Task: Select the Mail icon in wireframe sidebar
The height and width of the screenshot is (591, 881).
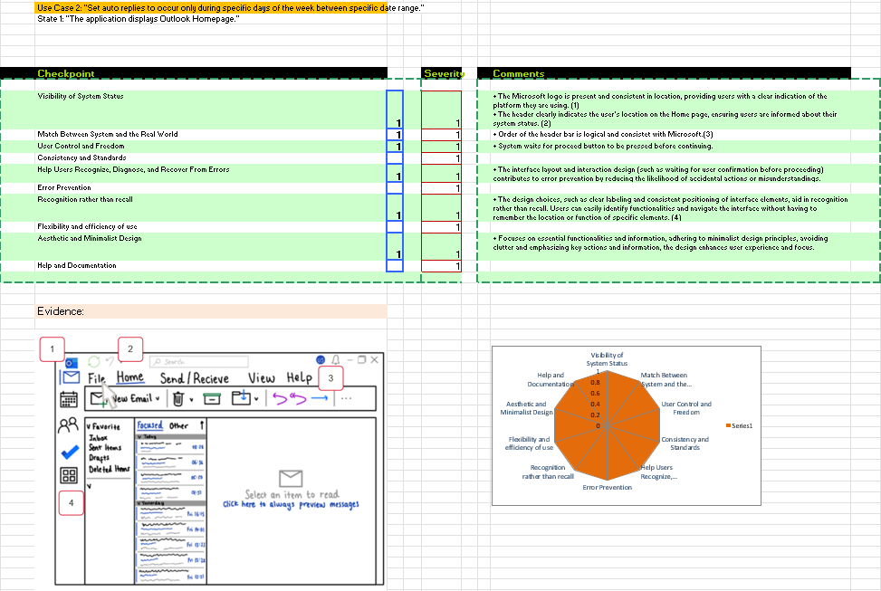Action: point(71,377)
